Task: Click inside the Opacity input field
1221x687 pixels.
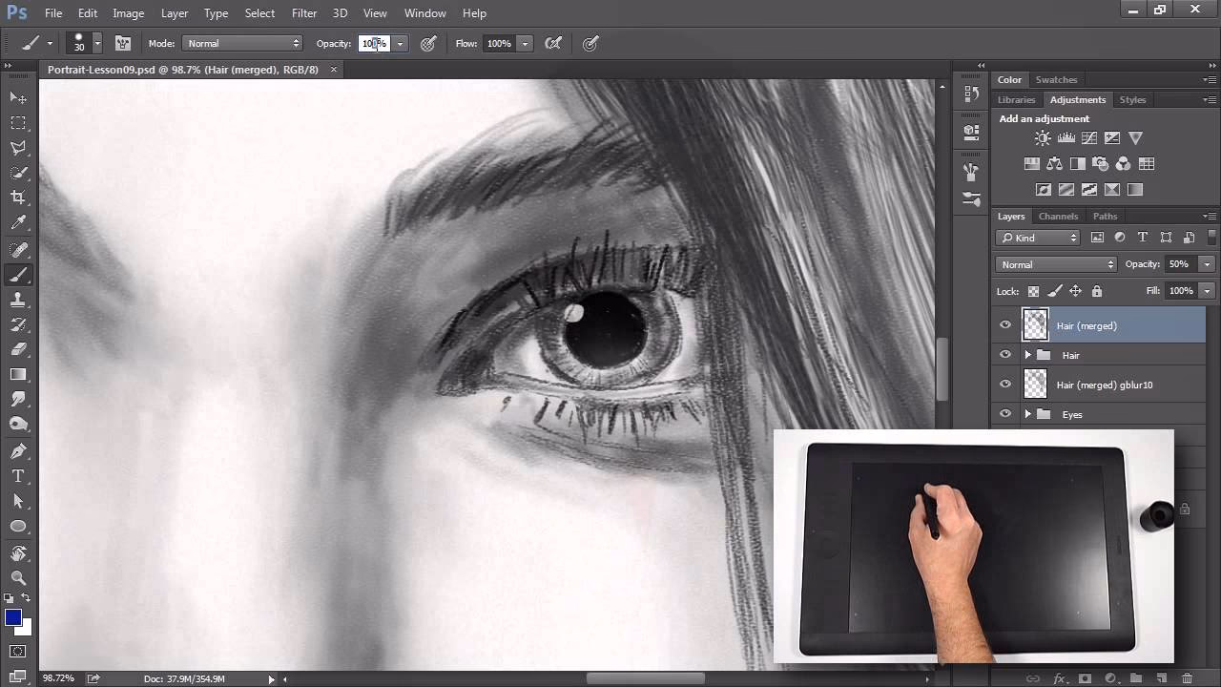Action: (374, 43)
